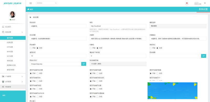The width and height of the screenshot is (210, 102).
Task: Click the /images/logo.png input field
Action: tap(55, 64)
